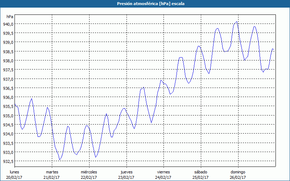Click the chart title 'Presión atmosférica [hPa] escala'

[x=145, y=4]
